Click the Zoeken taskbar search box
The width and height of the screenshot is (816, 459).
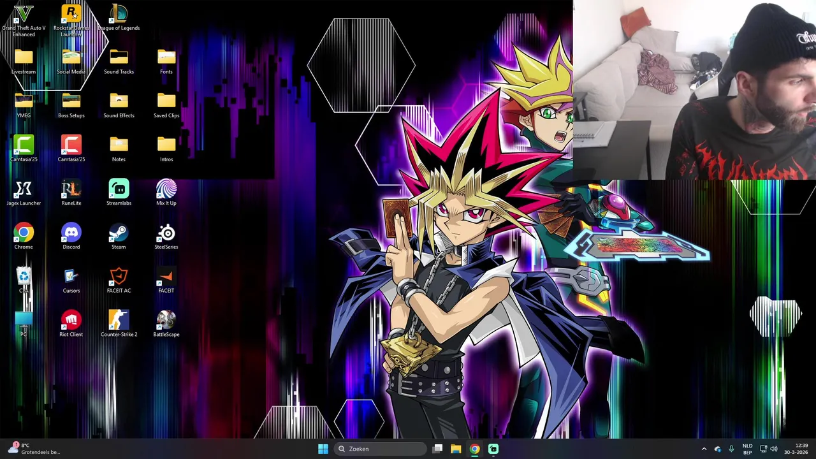[x=381, y=449]
